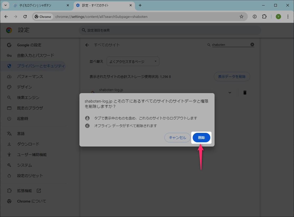Open the Y profile avatar
Screen dimensions: 294x217
click(x=278, y=17)
